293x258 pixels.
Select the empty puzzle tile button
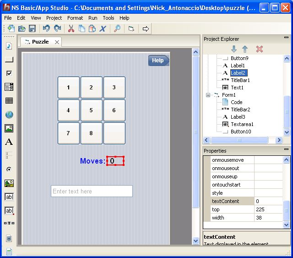(114, 133)
